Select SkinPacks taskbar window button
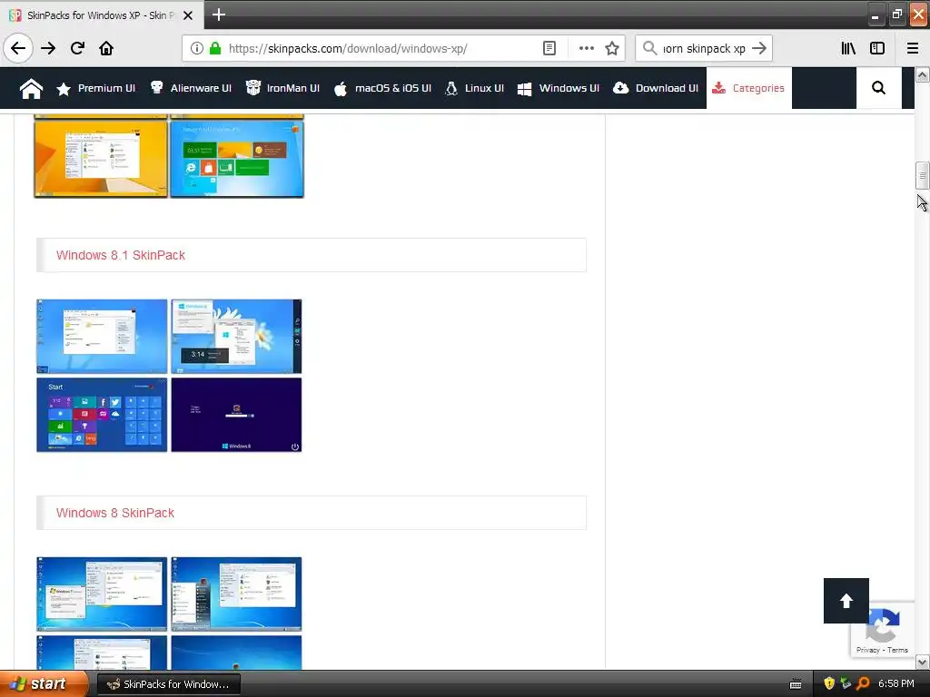 click(168, 684)
